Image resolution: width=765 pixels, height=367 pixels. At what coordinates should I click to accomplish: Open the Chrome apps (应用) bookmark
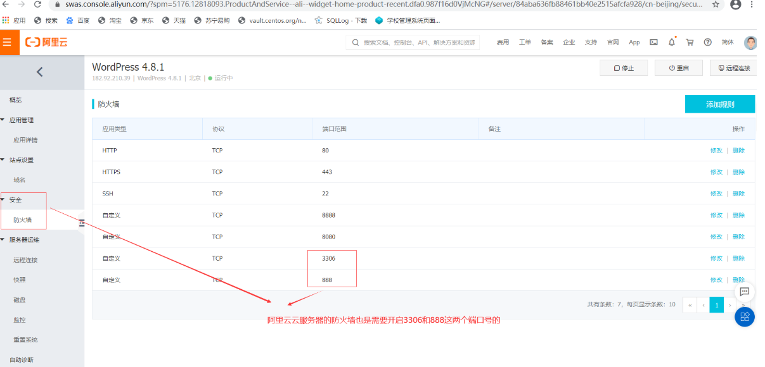tap(15, 20)
